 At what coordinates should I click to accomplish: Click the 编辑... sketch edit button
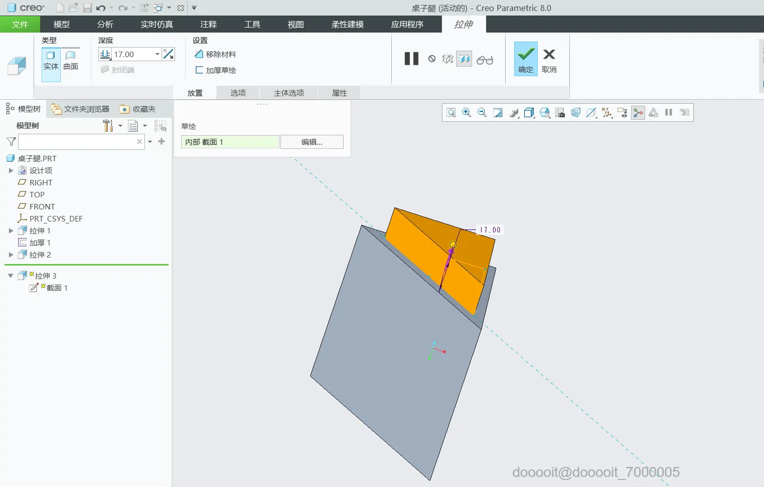point(312,142)
